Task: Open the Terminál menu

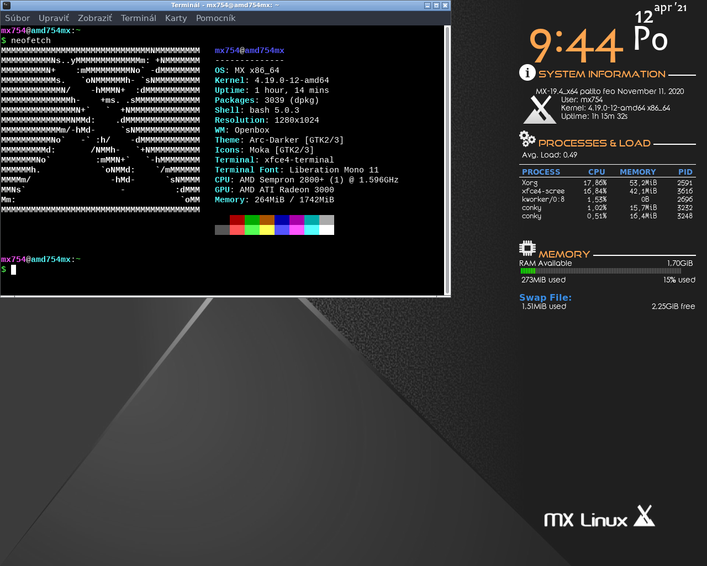Action: coord(138,18)
